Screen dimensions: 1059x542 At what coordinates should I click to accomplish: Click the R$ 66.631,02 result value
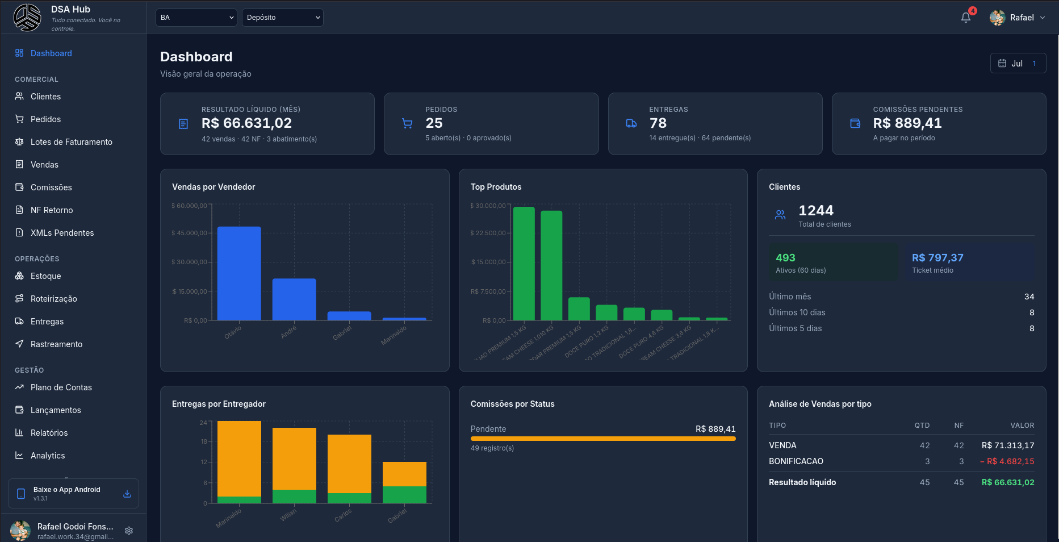coord(246,123)
